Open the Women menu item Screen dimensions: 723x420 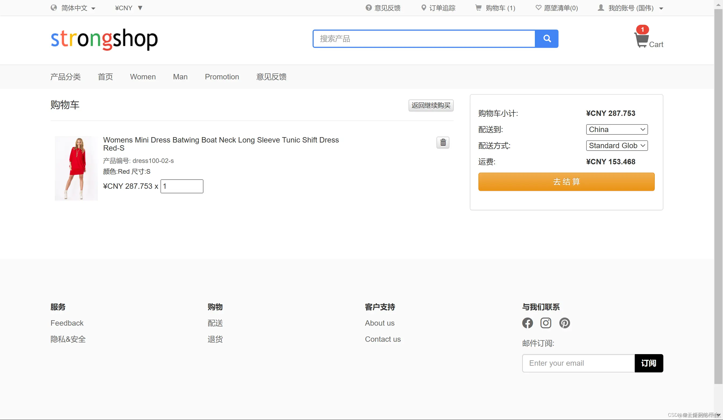[x=143, y=77]
